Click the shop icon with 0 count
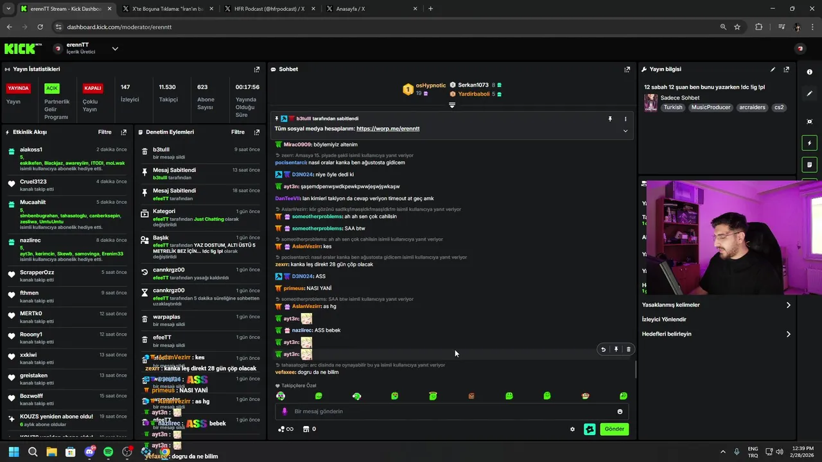This screenshot has width=822, height=462. pyautogui.click(x=309, y=429)
